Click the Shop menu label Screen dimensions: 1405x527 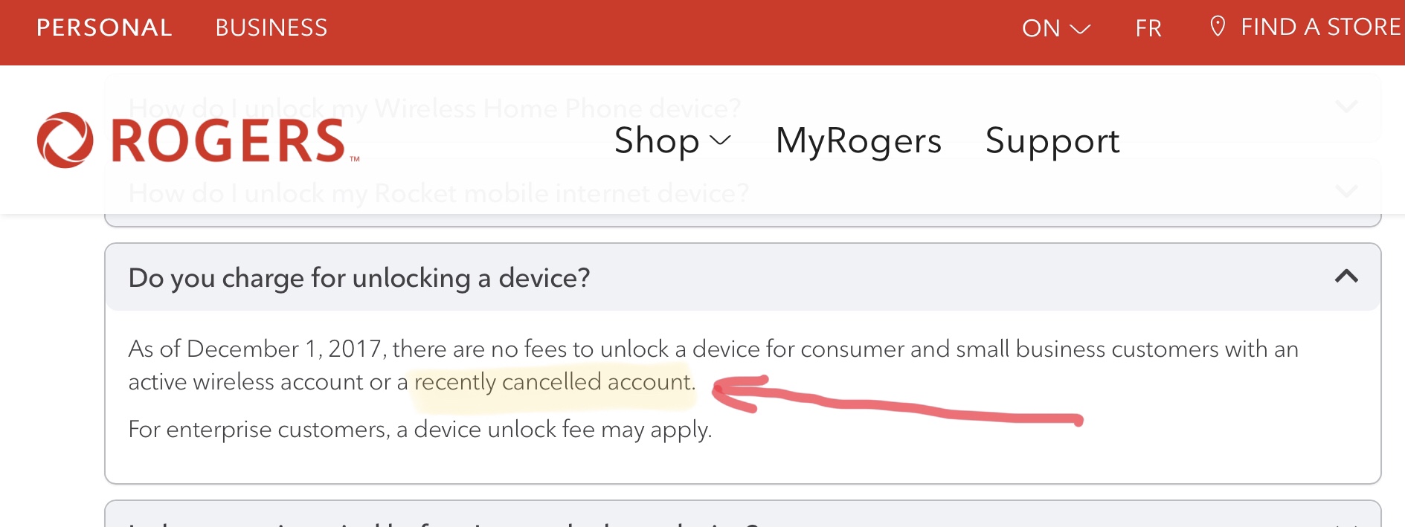(x=657, y=140)
